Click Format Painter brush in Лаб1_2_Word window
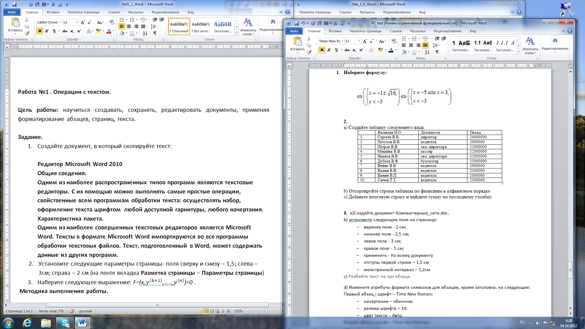 [x=27, y=33]
